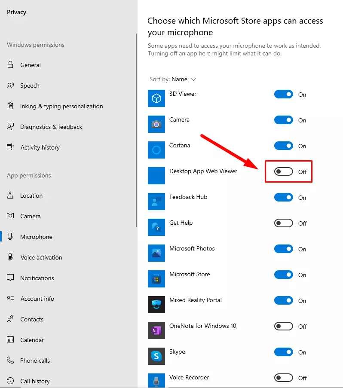The width and height of the screenshot is (343, 388).
Task: Open Calendar permissions page
Action: click(32, 340)
